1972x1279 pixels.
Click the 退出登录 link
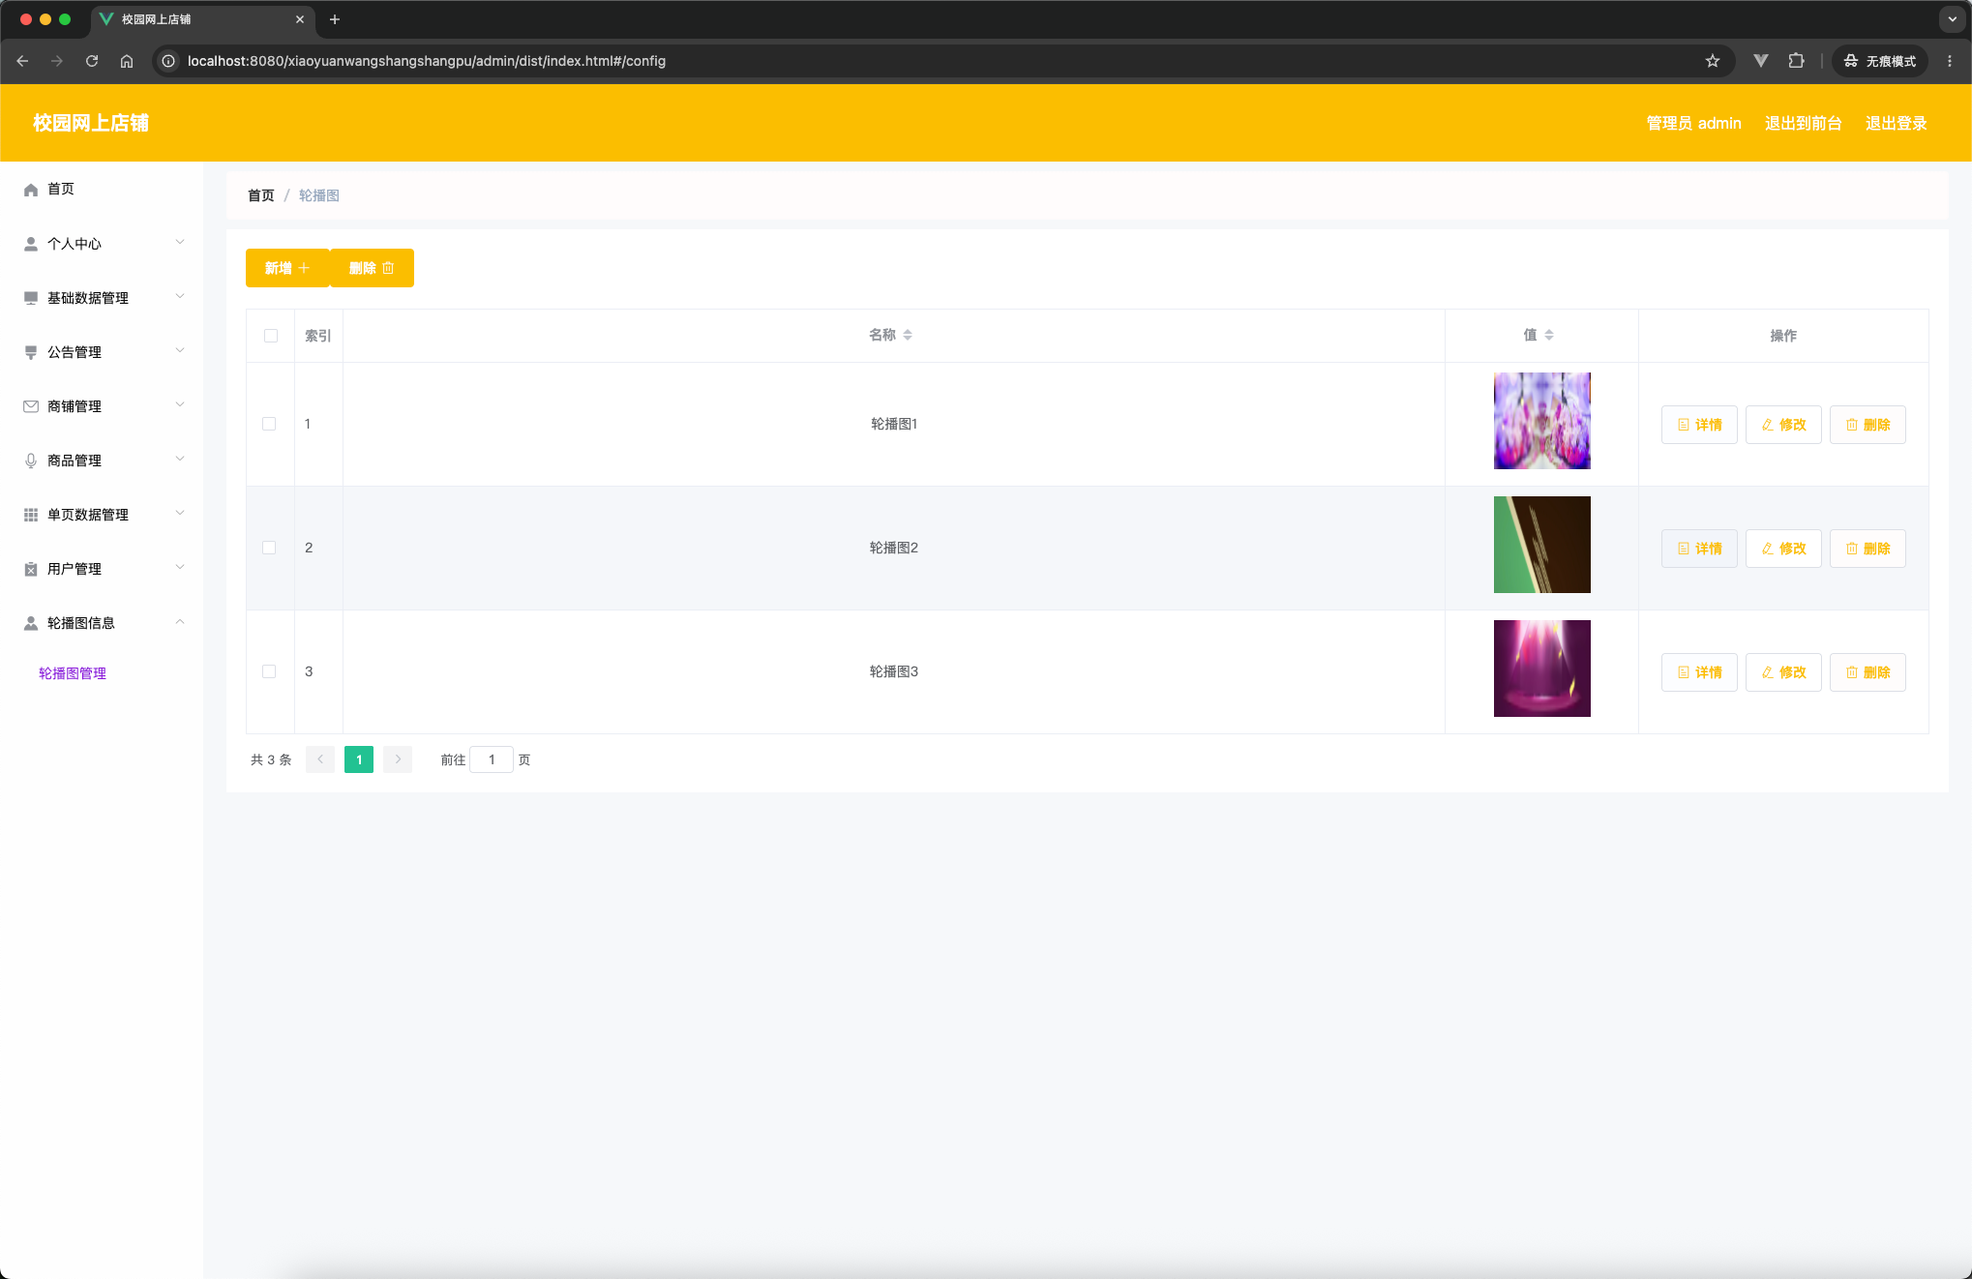(1896, 123)
